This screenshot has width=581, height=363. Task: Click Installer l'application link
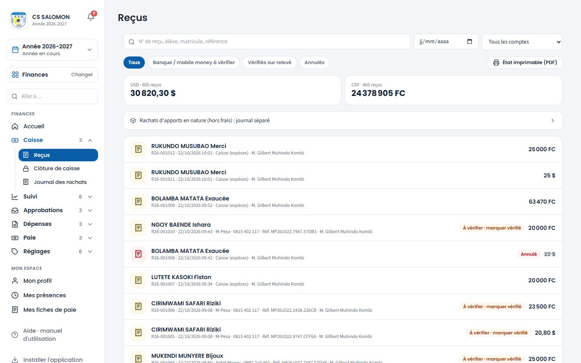53,360
